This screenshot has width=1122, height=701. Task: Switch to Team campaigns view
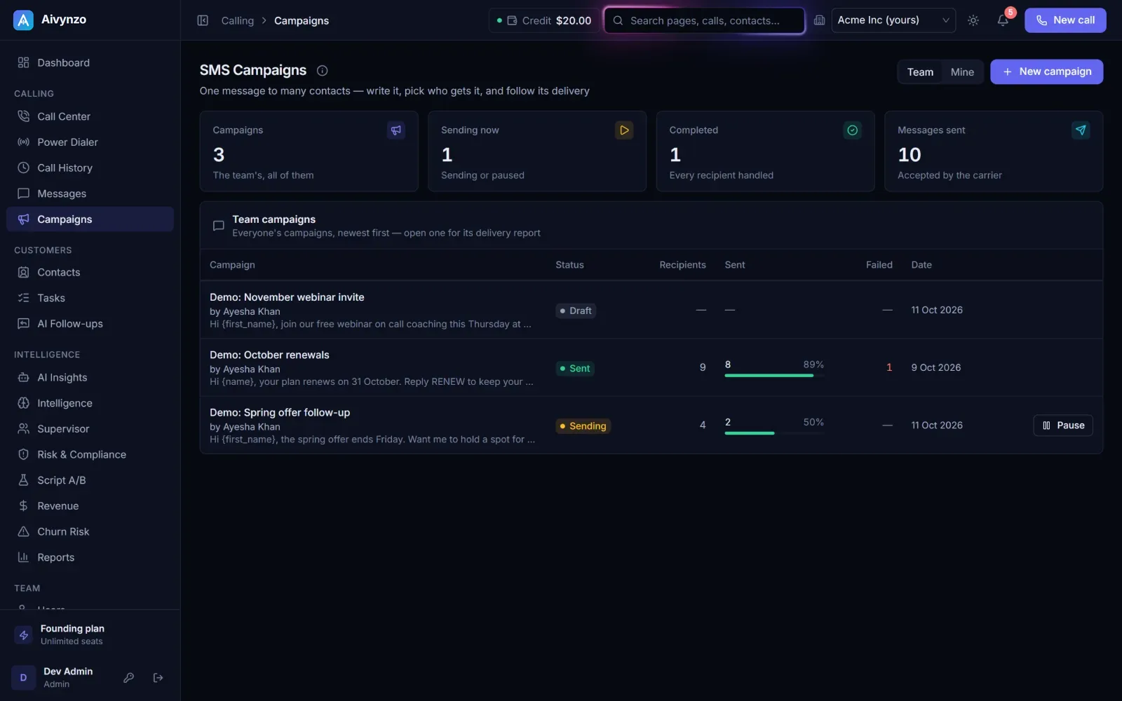click(920, 72)
